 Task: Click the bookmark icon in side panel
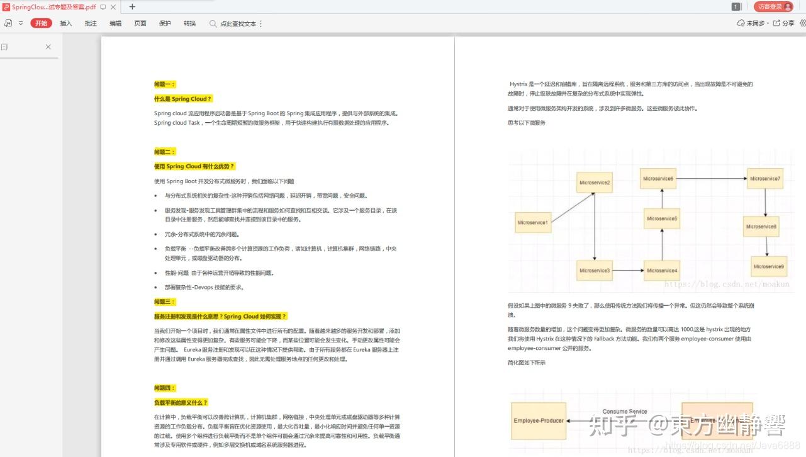click(x=4, y=47)
